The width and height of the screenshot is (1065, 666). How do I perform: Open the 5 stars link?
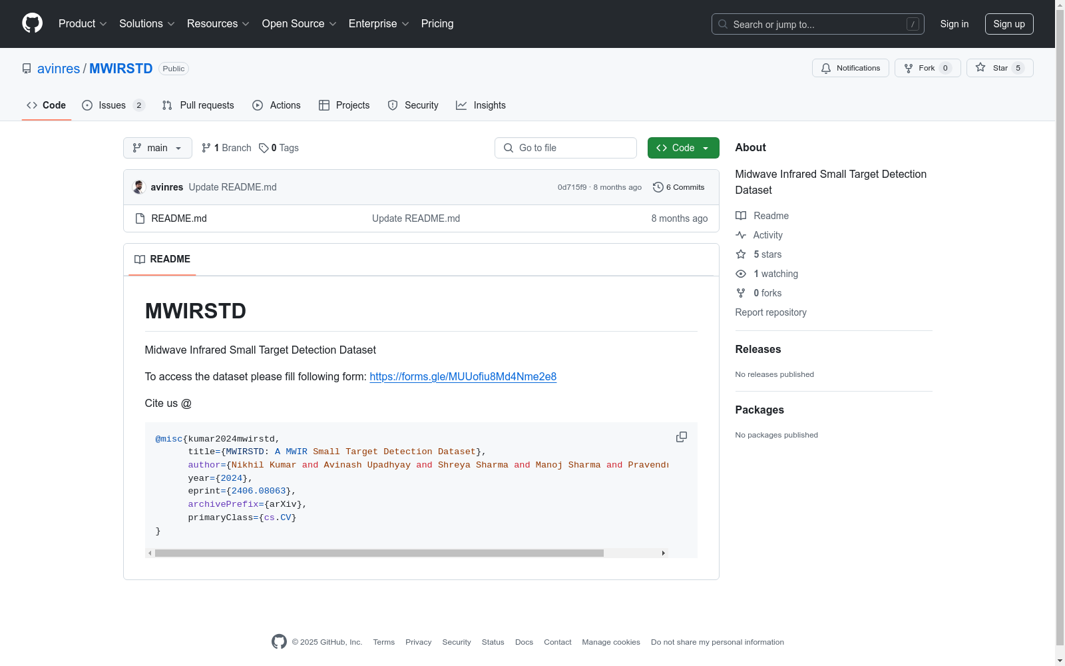click(759, 254)
